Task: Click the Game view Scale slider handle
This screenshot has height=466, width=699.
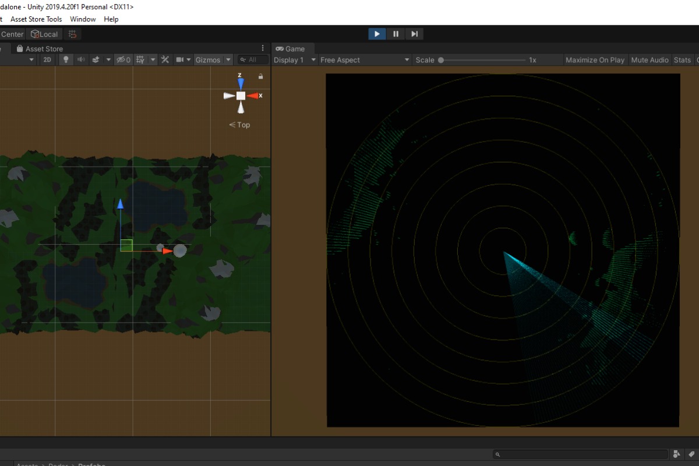Action: [x=441, y=60]
